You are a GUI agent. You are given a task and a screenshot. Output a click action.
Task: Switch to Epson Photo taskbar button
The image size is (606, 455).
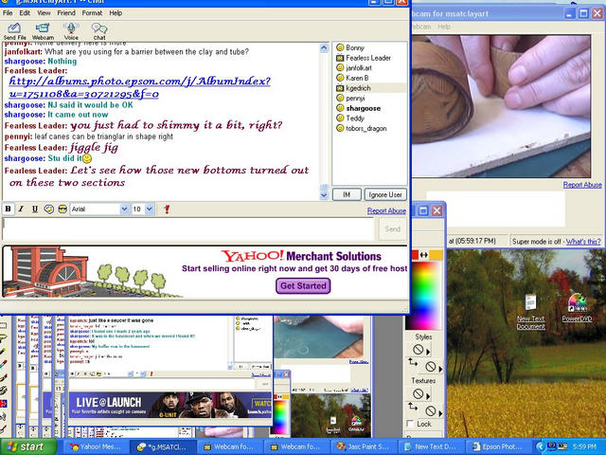(496, 446)
